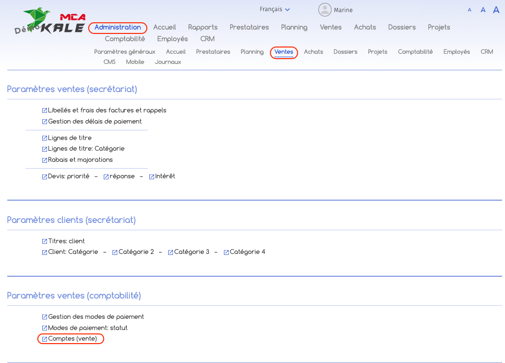Select the medium font size A
This screenshot has height=363, width=505.
(x=483, y=10)
